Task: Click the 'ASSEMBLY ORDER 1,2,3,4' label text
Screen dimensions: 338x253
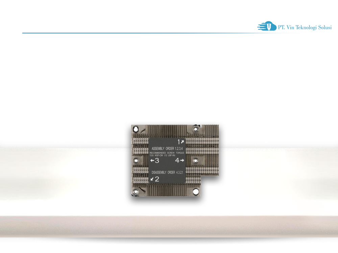Action: click(167, 148)
